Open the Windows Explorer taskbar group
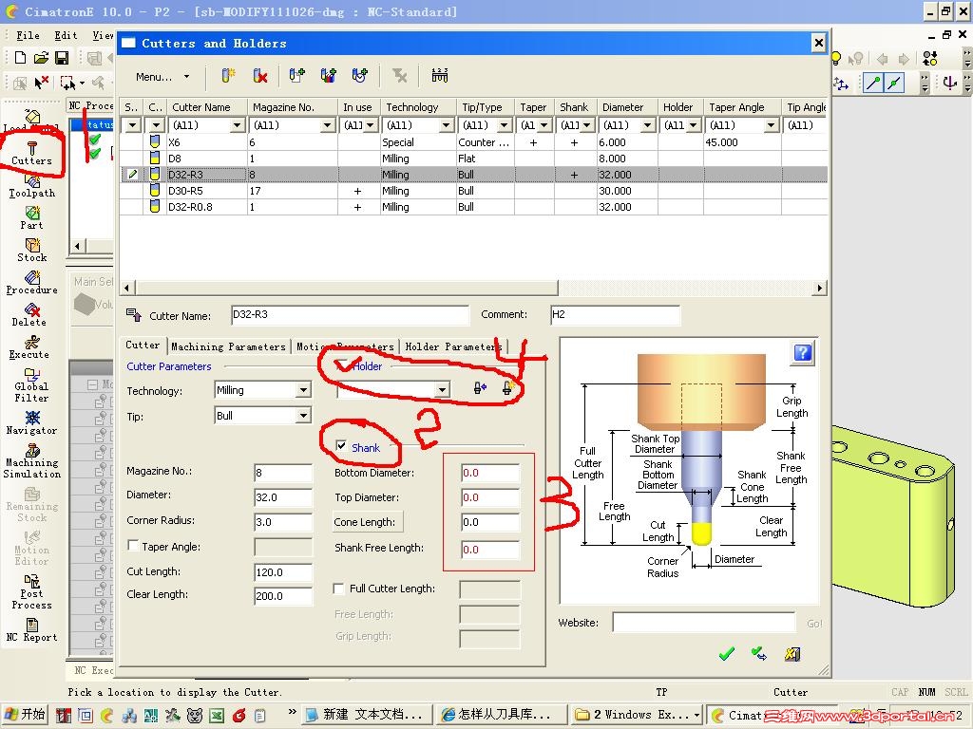 tap(636, 714)
